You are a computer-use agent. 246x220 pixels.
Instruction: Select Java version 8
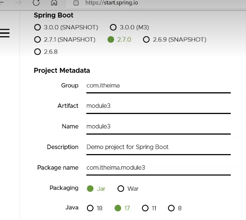point(175,208)
